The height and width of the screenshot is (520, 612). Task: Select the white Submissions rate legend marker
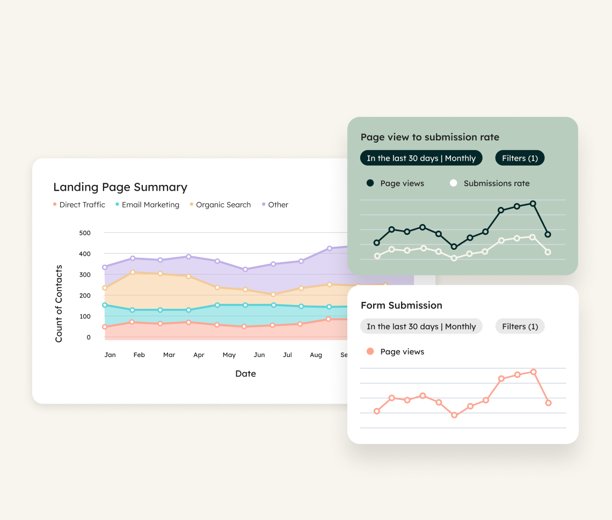pos(454,183)
